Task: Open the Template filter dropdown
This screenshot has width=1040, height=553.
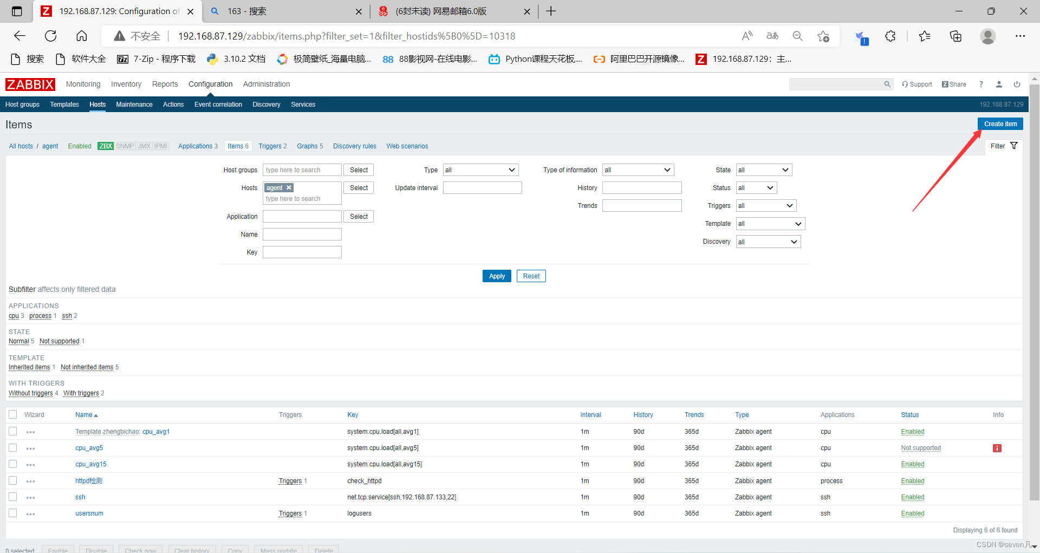Action: (770, 224)
